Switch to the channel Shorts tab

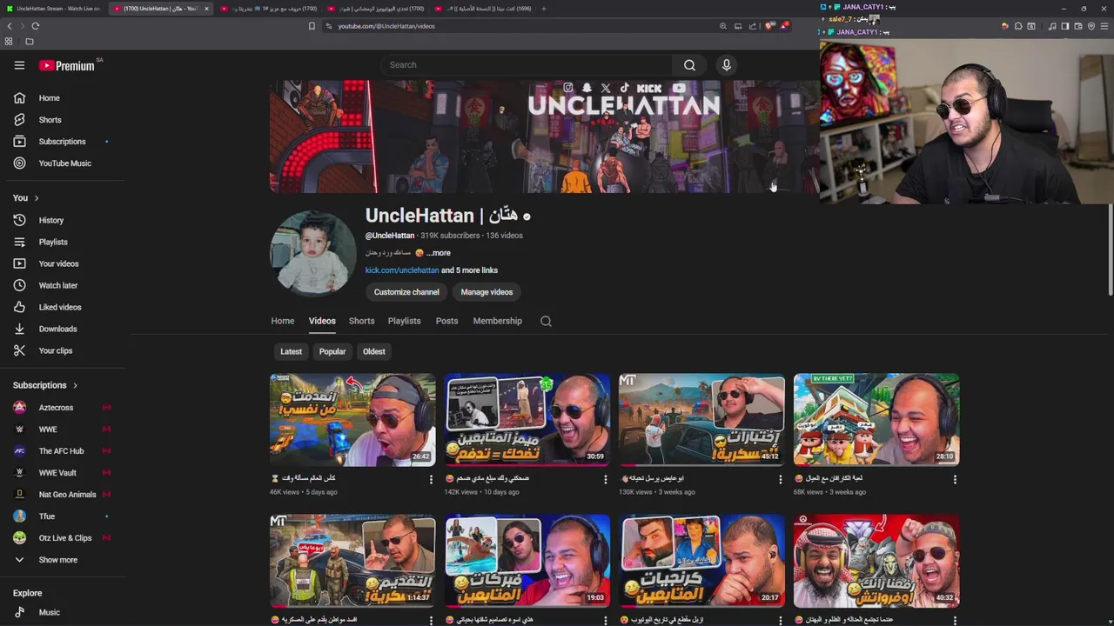pyautogui.click(x=362, y=321)
